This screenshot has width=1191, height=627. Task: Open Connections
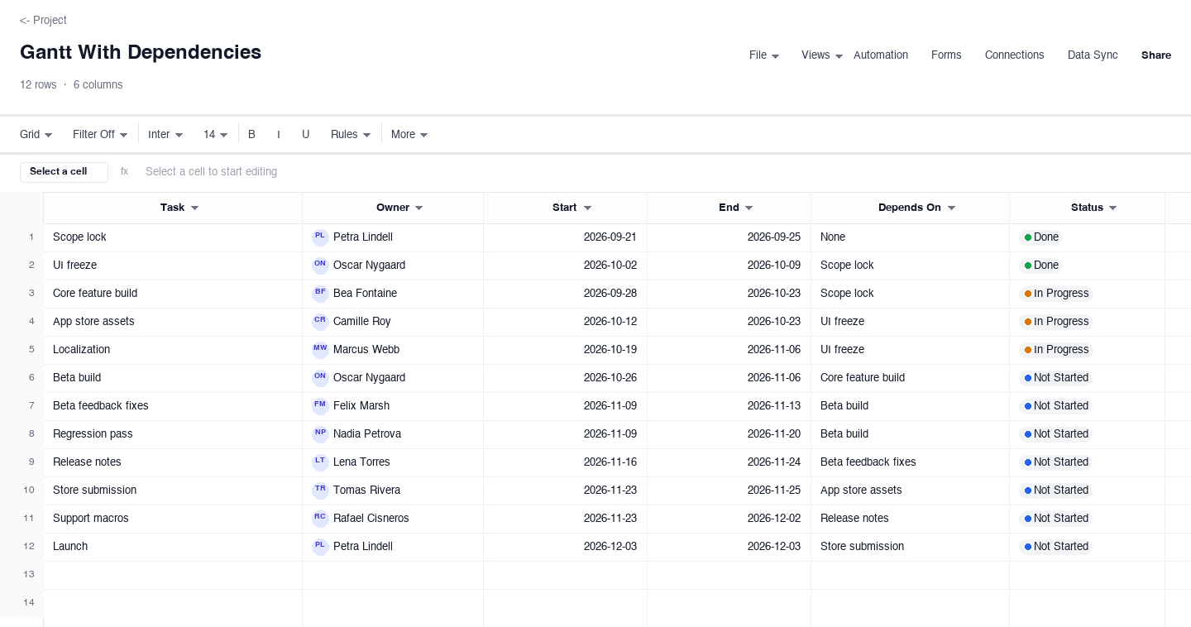coord(1014,55)
